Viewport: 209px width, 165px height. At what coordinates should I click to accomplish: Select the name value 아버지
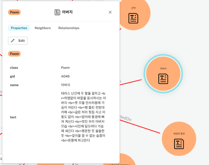(x=65, y=85)
